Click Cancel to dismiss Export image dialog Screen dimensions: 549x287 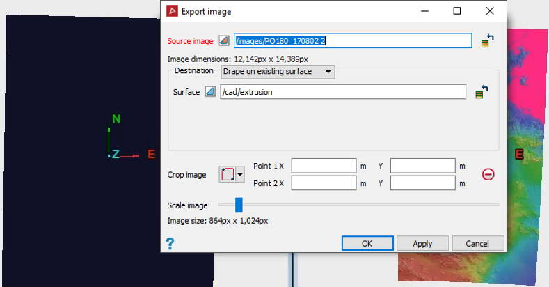tap(477, 243)
